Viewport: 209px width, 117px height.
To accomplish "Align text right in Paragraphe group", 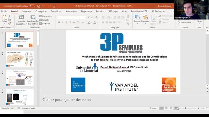I will 110,22.
